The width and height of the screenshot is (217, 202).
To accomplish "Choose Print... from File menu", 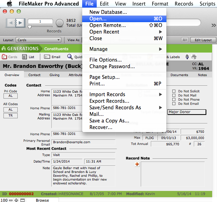I will click(124, 84).
